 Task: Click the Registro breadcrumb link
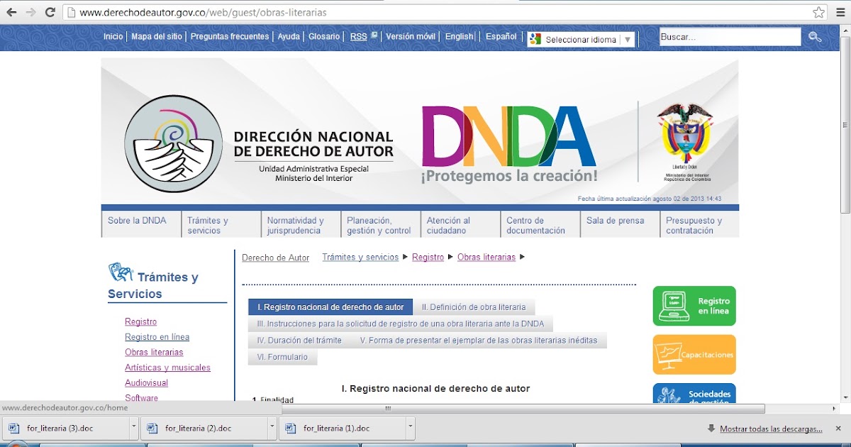(428, 258)
